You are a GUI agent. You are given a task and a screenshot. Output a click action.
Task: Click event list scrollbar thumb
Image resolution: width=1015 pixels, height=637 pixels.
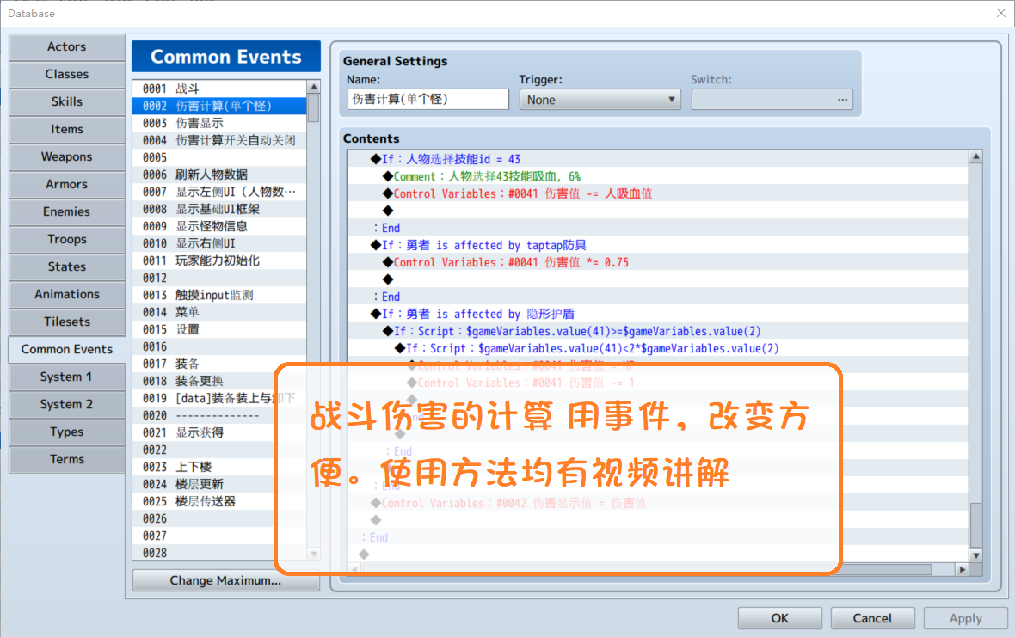313,108
